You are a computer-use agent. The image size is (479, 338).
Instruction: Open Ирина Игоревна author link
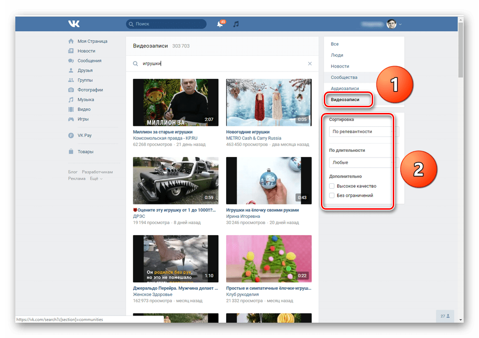pyautogui.click(x=243, y=216)
